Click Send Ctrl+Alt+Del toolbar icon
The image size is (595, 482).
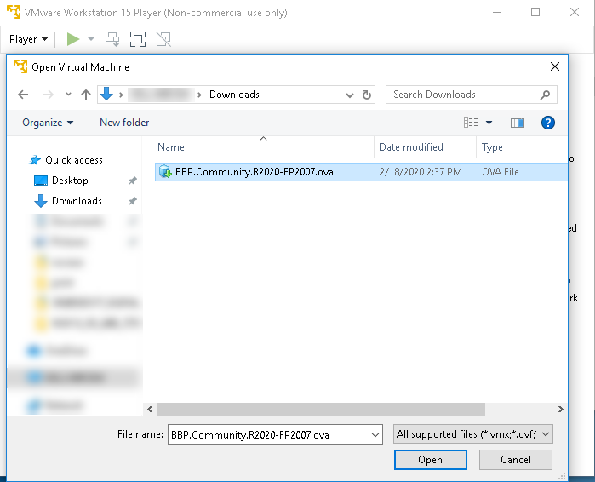coord(112,39)
